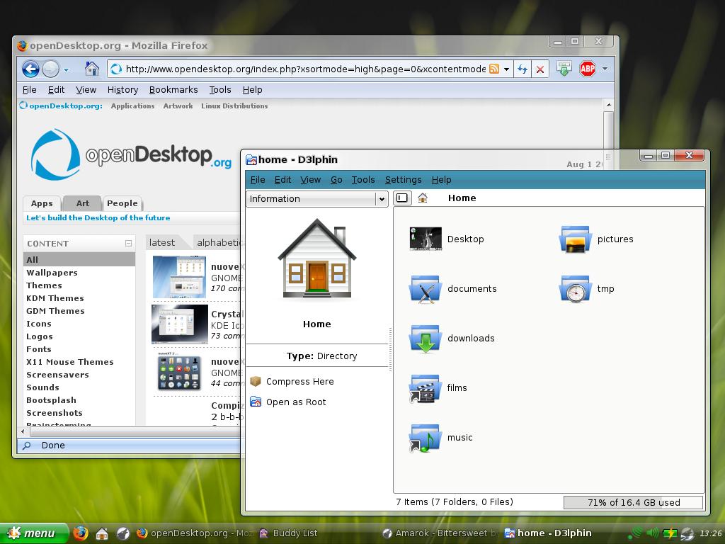Select the downloads folder icon

point(425,338)
